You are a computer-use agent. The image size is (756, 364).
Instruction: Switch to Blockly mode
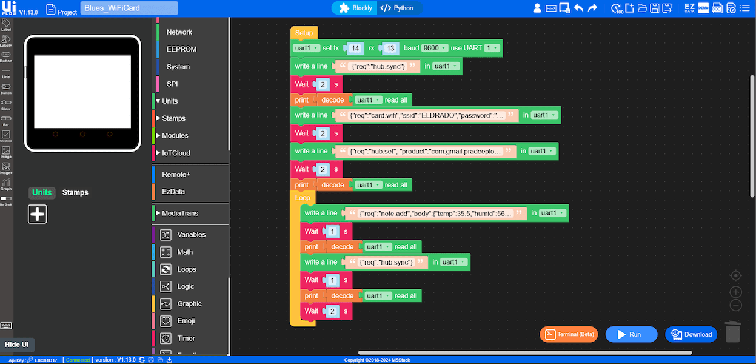tap(355, 8)
